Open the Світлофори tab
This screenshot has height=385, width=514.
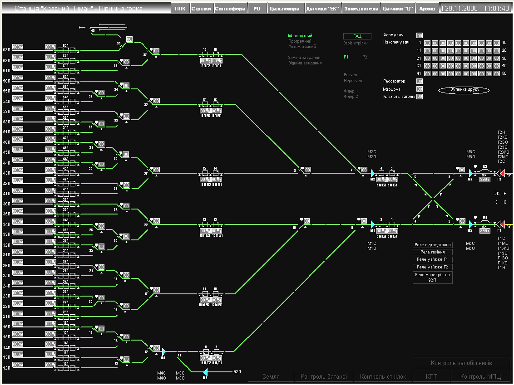[230, 9]
